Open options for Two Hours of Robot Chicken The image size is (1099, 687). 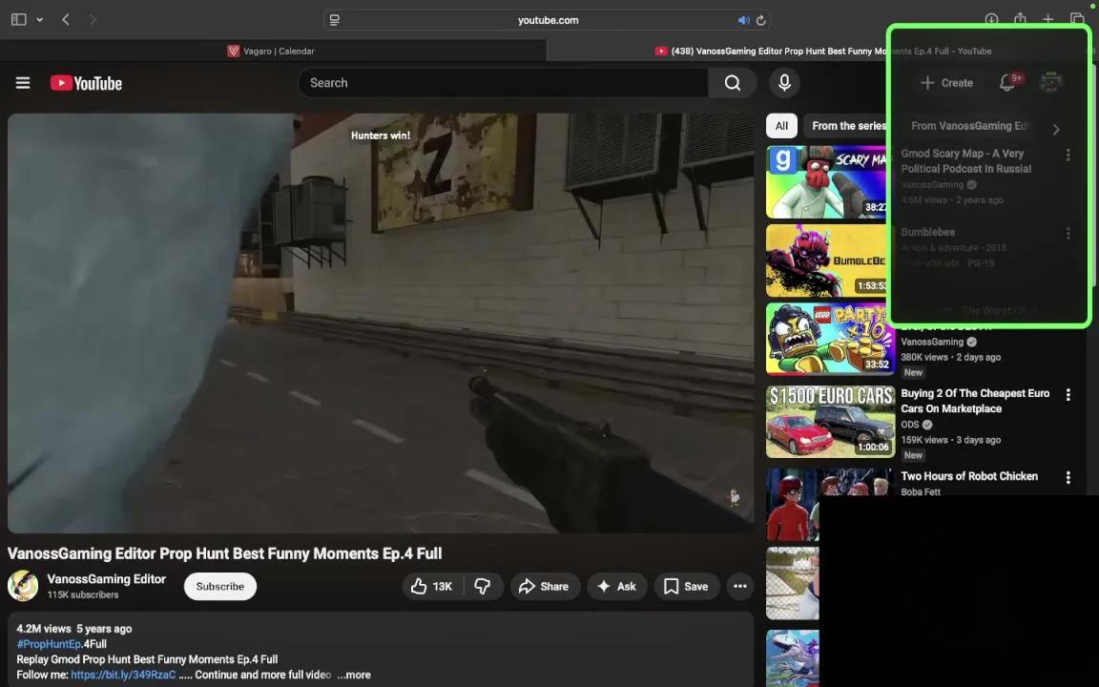(x=1068, y=477)
